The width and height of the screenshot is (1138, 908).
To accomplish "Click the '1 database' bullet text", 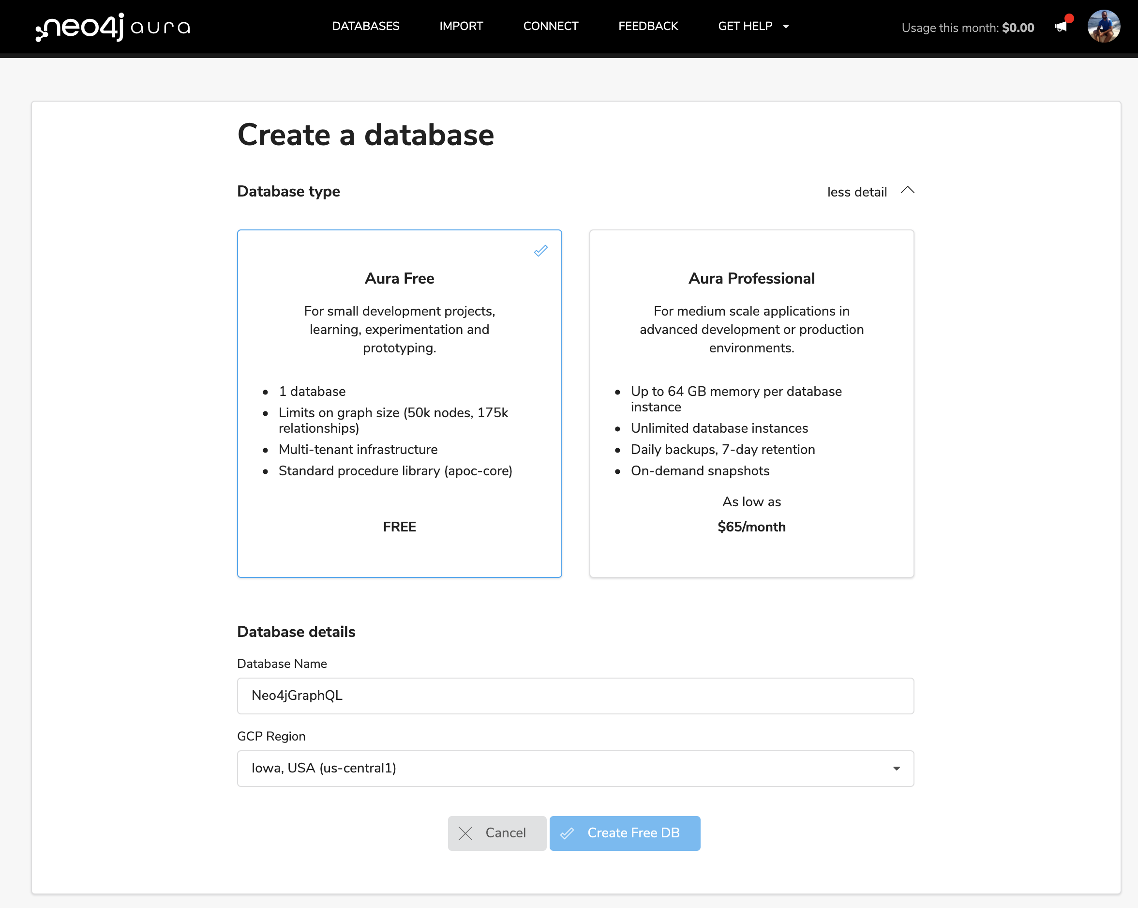I will (x=312, y=391).
